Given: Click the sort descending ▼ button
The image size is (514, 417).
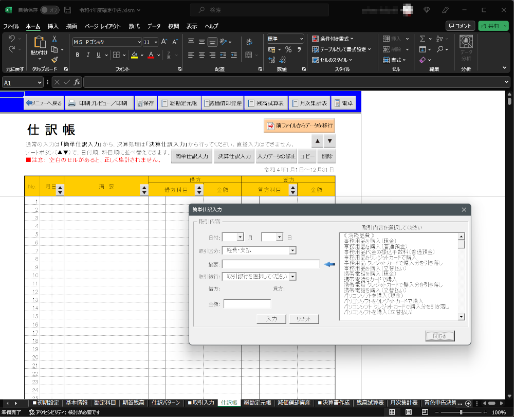Looking at the screenshot, I should click(330, 141).
